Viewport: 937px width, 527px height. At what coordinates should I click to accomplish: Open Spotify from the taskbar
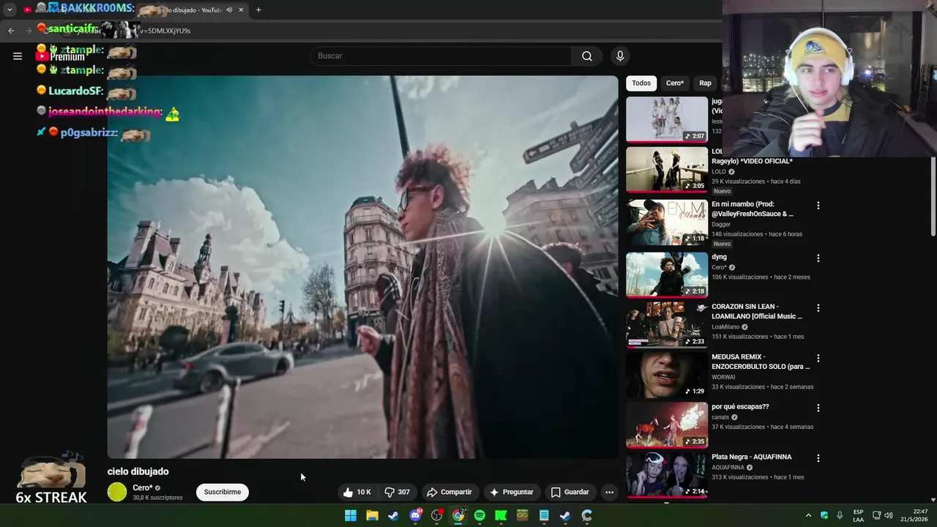(x=479, y=515)
